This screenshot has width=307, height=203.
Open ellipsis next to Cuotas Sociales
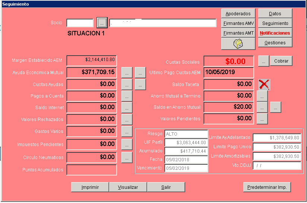pyautogui.click(x=263, y=61)
